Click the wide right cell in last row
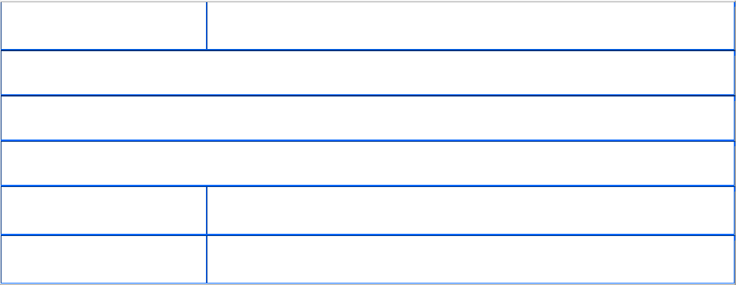The image size is (736, 285). coord(471,259)
